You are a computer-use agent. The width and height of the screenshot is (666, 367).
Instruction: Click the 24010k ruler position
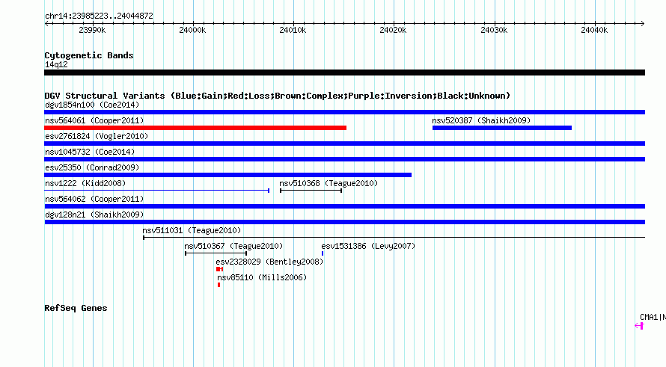tap(293, 30)
